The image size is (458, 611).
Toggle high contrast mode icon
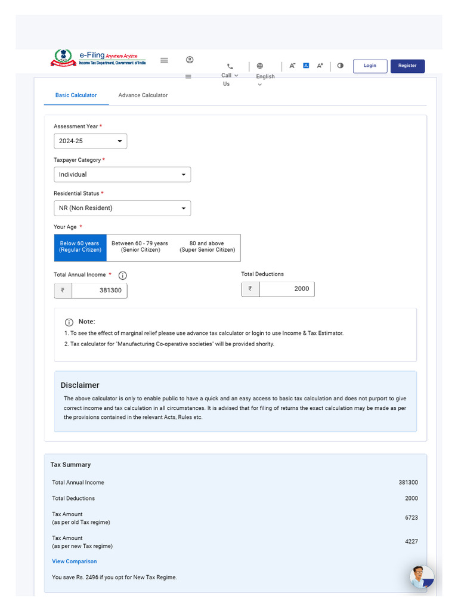[x=341, y=66]
